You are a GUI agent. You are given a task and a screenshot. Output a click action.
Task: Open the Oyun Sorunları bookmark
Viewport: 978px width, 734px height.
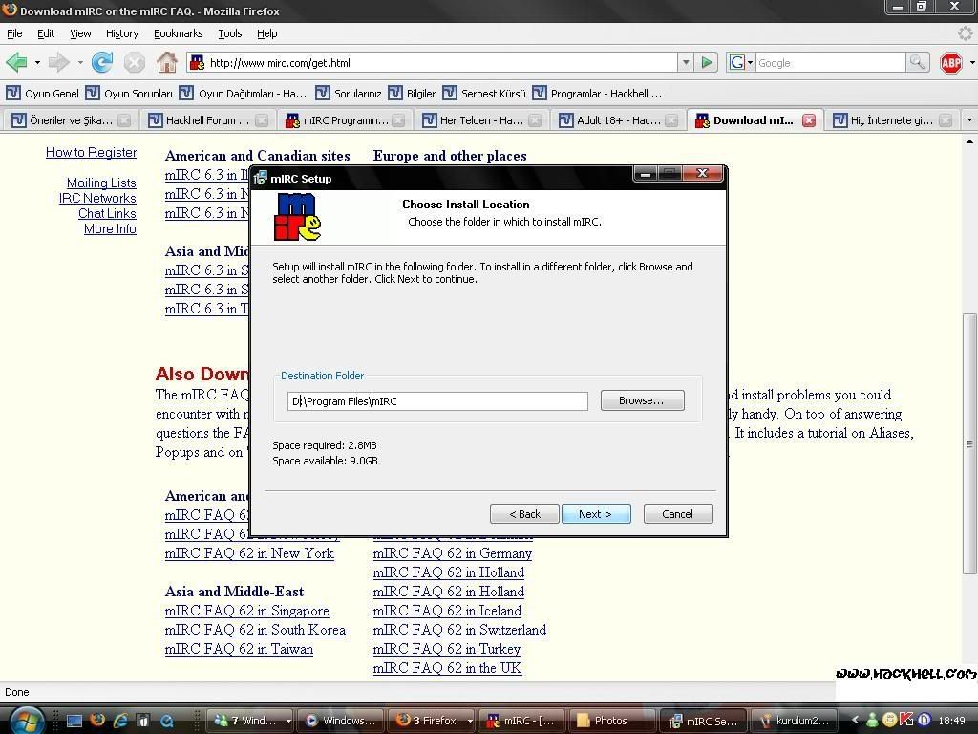pyautogui.click(x=129, y=93)
